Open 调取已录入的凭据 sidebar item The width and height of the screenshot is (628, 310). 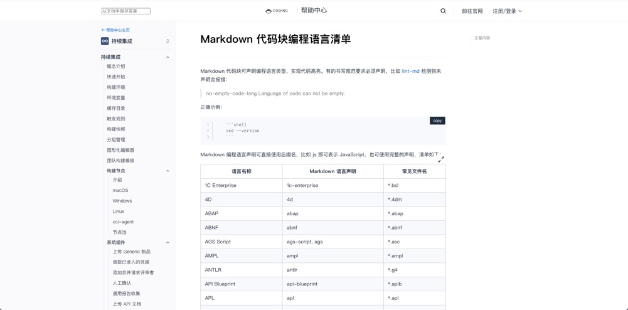click(x=131, y=262)
